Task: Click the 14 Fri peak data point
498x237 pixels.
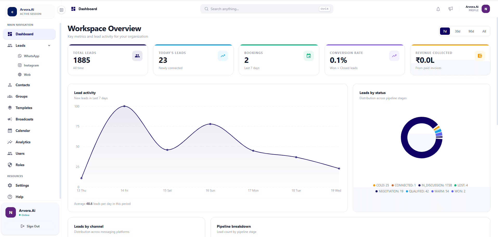Action: (124, 106)
